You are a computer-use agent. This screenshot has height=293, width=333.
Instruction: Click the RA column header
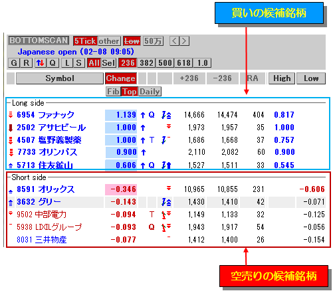pos(253,78)
